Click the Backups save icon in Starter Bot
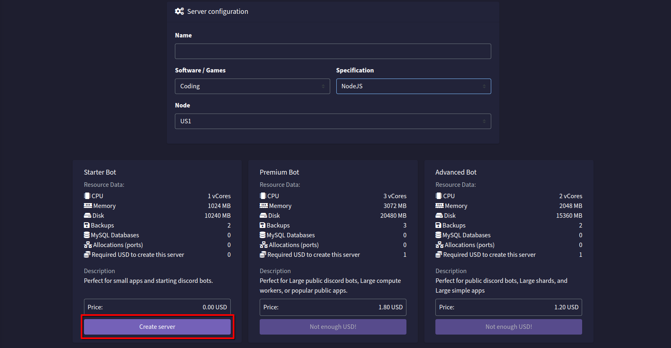Viewport: 671px width, 348px height. 87,225
